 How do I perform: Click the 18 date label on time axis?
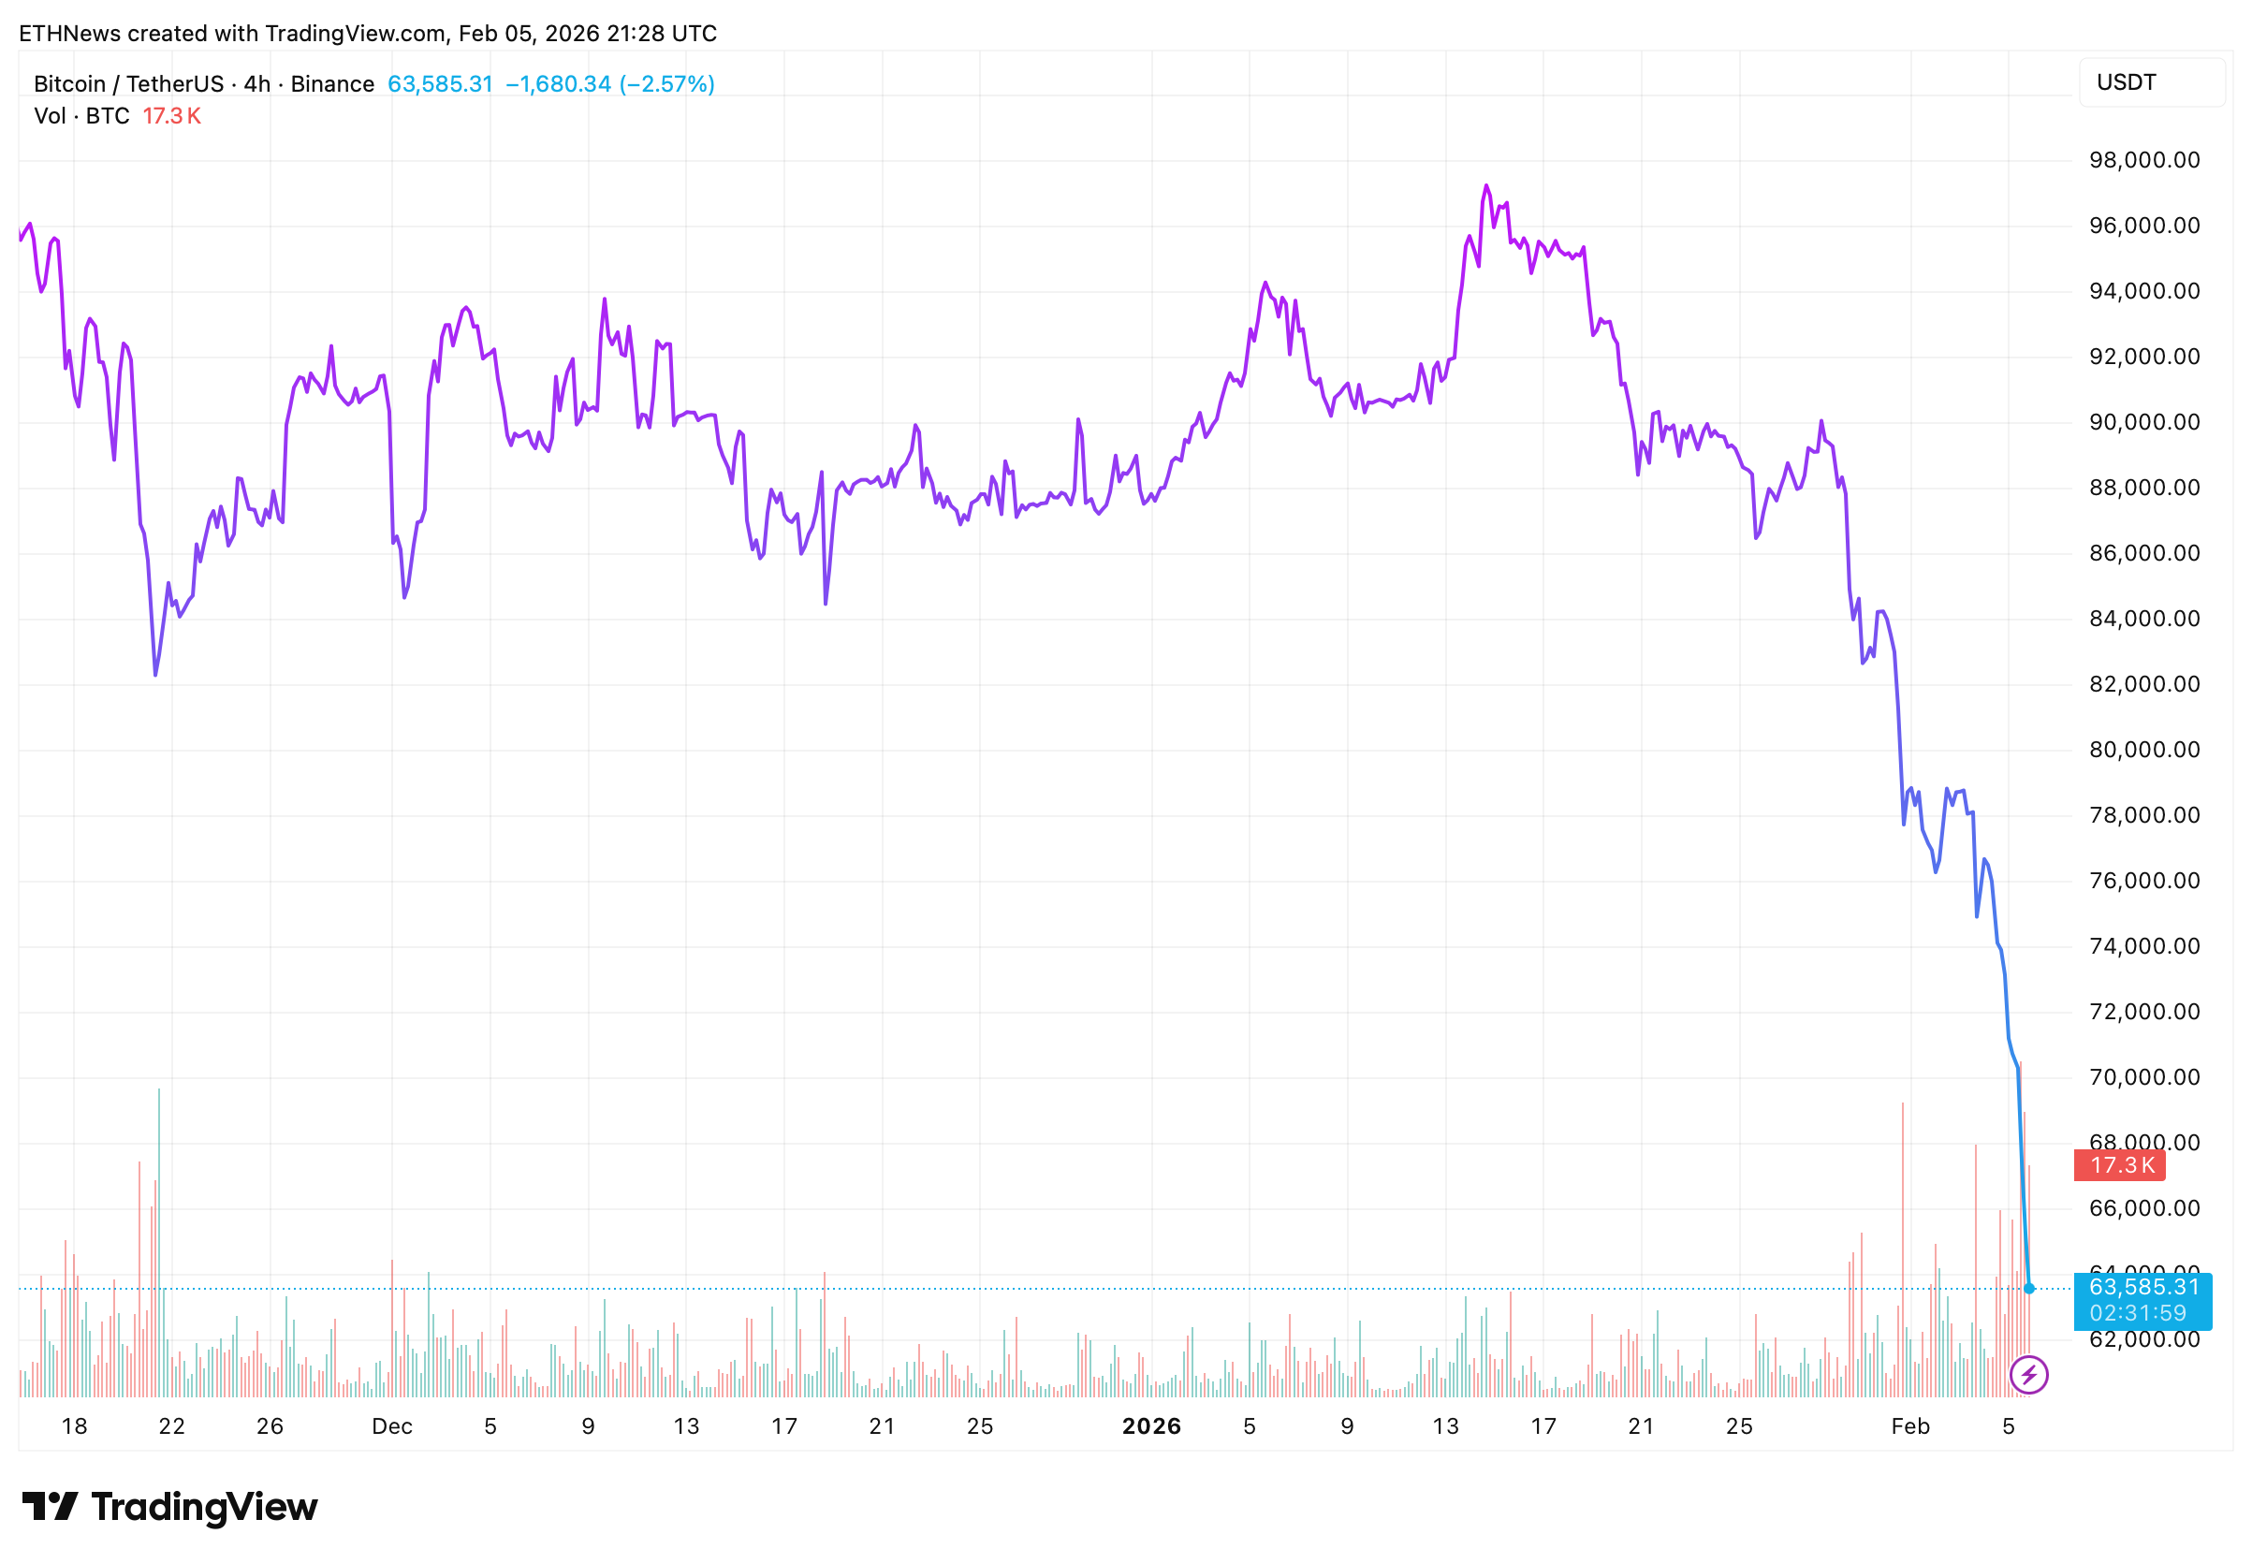click(75, 1426)
